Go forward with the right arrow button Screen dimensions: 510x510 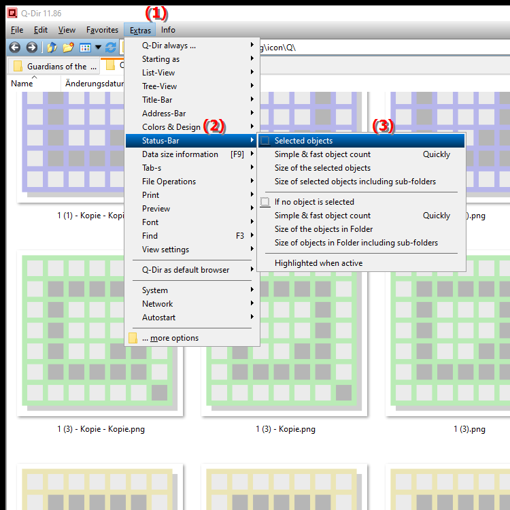31,48
